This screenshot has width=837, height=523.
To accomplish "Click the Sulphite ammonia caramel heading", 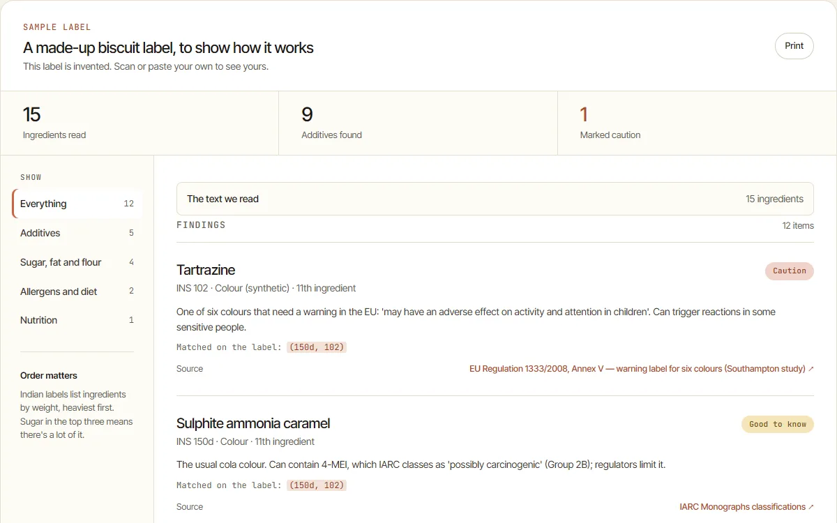I will pos(253,423).
